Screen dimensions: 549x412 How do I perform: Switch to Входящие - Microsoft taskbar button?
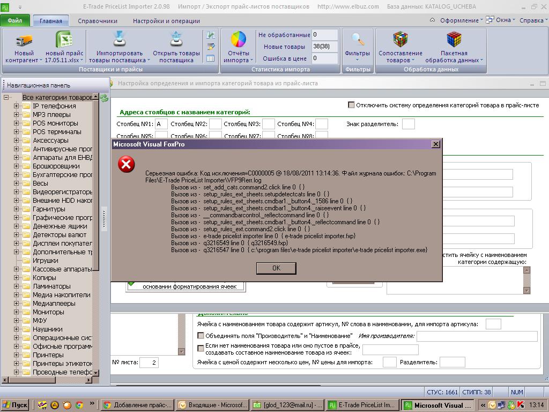[213, 405]
